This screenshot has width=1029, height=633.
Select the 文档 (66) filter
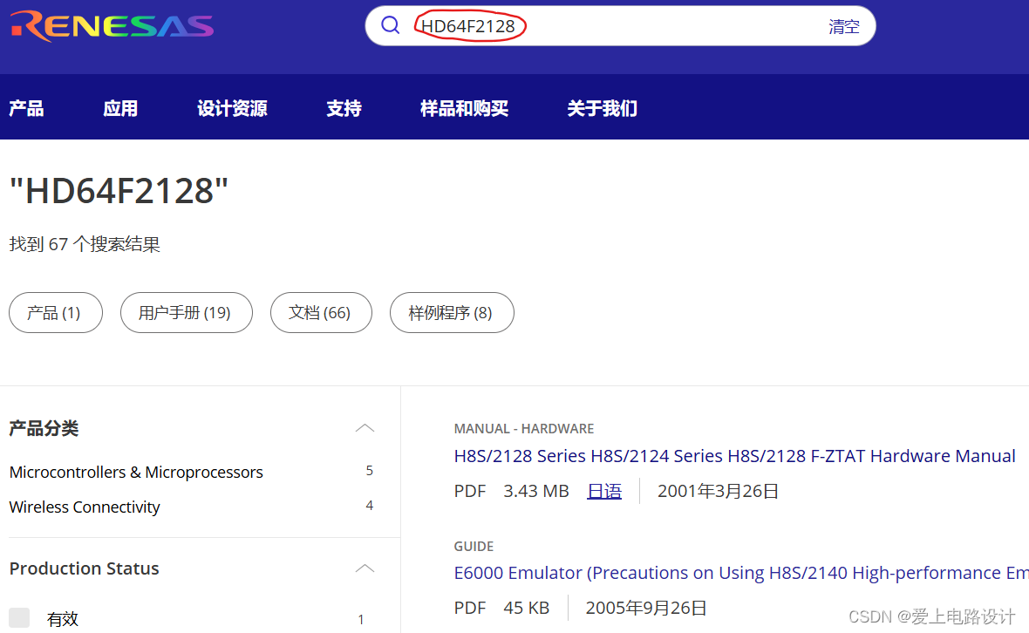click(321, 312)
